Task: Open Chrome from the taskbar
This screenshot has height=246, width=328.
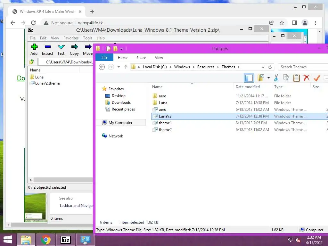Action: pyautogui.click(x=46, y=240)
